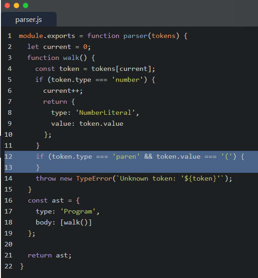Click the red close window button

7,5
